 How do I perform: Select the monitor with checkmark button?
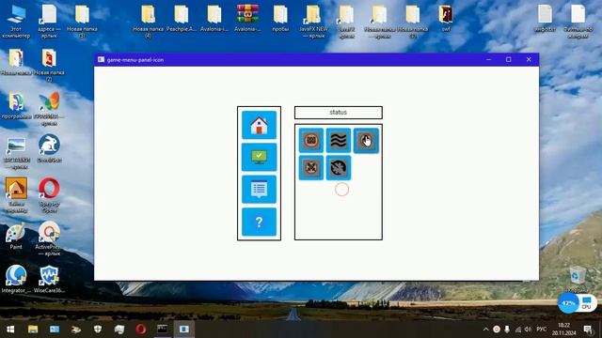pos(260,157)
